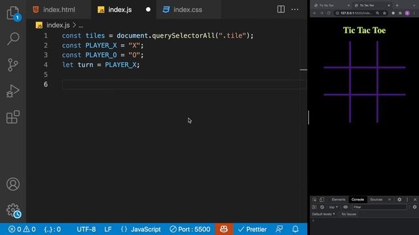Switch to the Sources DevTools tab
Image resolution: width=419 pixels, height=235 pixels.
click(376, 200)
